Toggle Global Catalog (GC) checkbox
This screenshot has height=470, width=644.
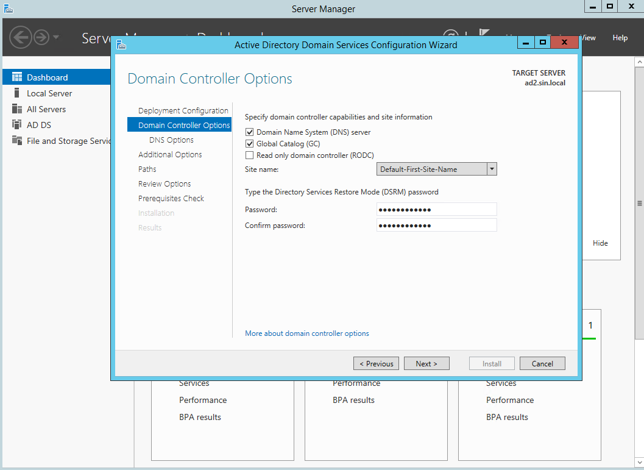(x=249, y=143)
